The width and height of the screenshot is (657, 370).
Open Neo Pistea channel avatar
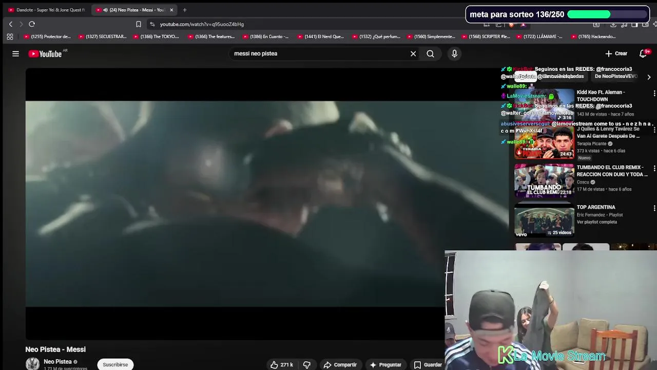coord(32,364)
